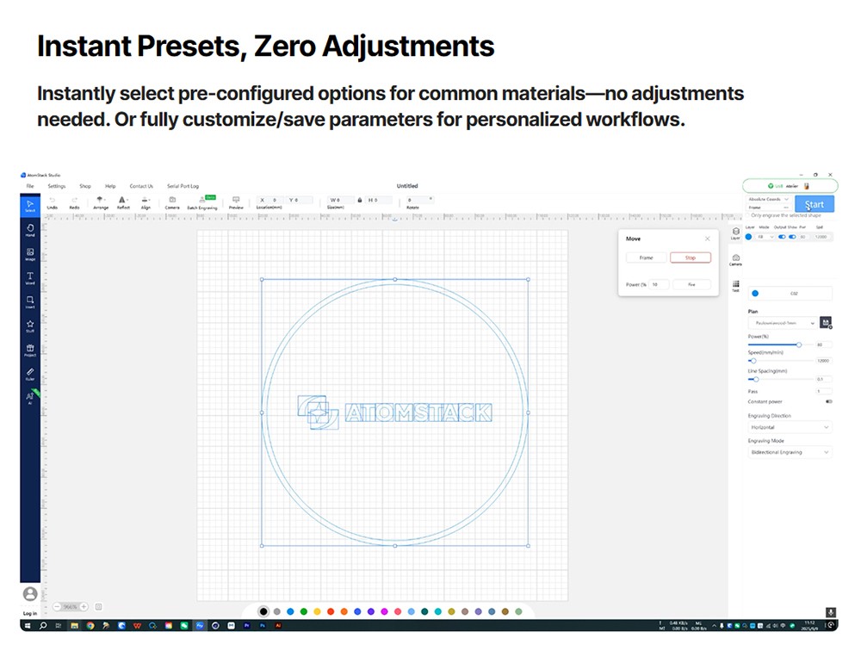Viewport: 861px width, 651px height.
Task: Open the Layer panel icon
Action: 736,232
